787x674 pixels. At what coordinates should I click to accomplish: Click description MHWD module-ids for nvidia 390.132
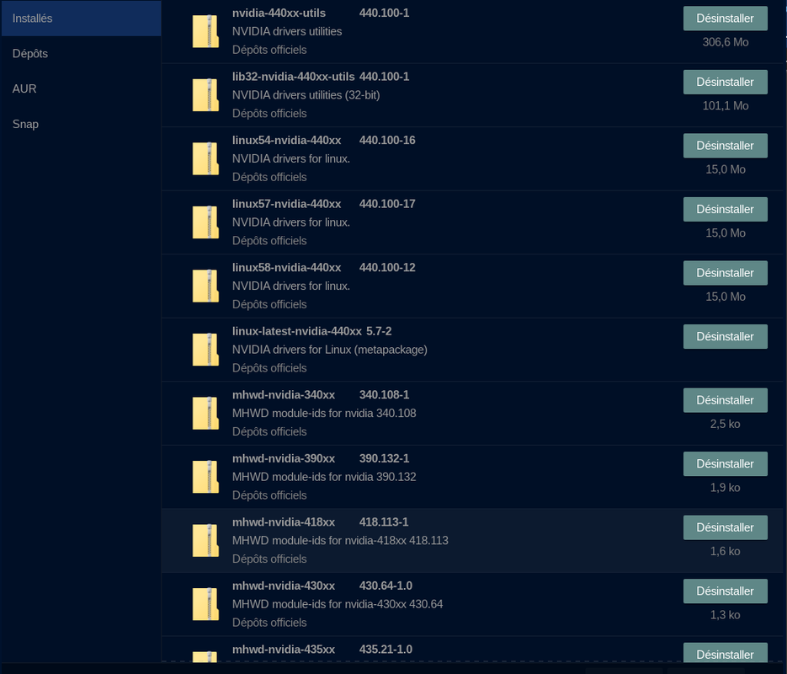tap(324, 477)
